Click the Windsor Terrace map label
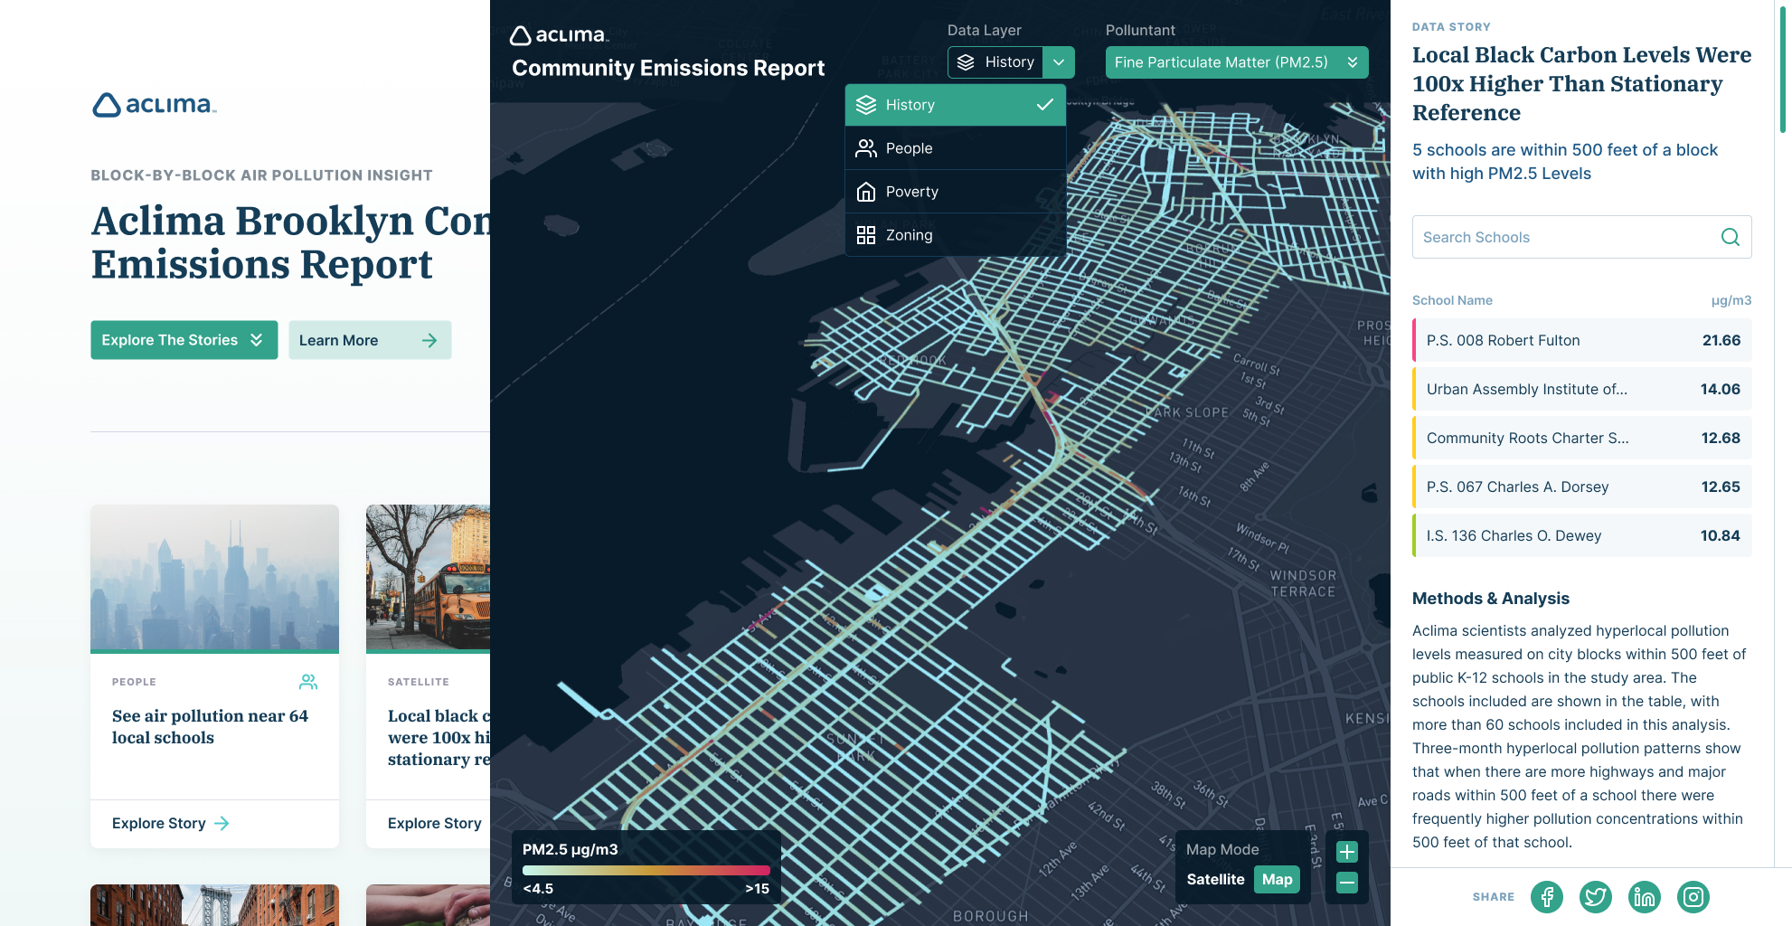The height and width of the screenshot is (926, 1792). pyautogui.click(x=1303, y=583)
